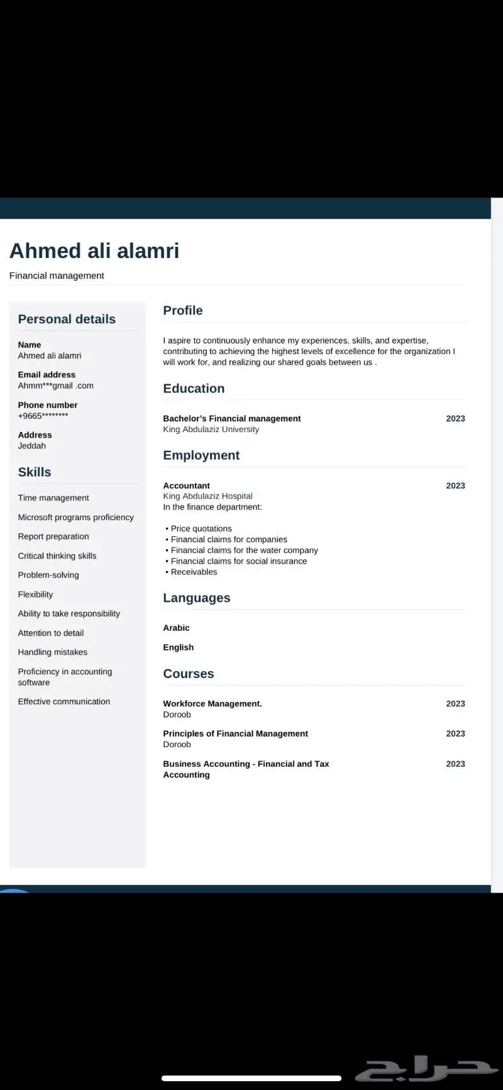Click the Employment section heading
This screenshot has height=1090, width=503.
201,455
